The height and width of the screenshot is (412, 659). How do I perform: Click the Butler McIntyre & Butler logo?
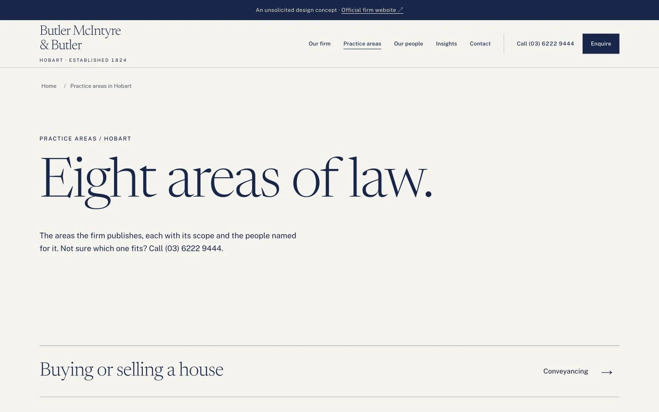81,38
